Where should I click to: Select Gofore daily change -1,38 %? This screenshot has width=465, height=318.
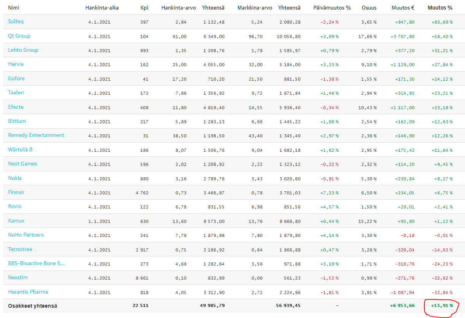[x=330, y=79]
